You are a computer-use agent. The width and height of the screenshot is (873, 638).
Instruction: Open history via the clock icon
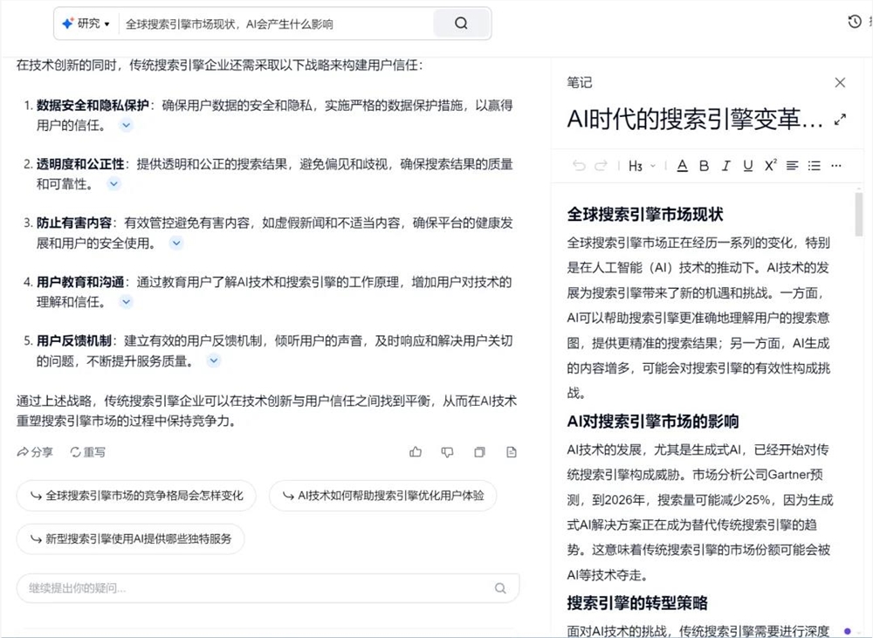[854, 21]
